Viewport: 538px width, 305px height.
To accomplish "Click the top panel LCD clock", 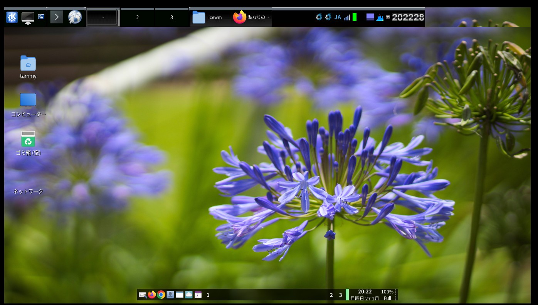I will [408, 17].
